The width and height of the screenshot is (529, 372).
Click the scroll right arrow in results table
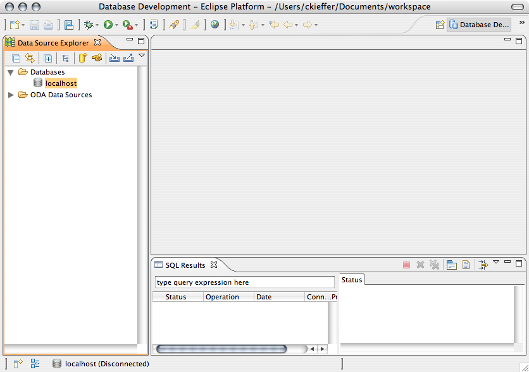coord(323,349)
